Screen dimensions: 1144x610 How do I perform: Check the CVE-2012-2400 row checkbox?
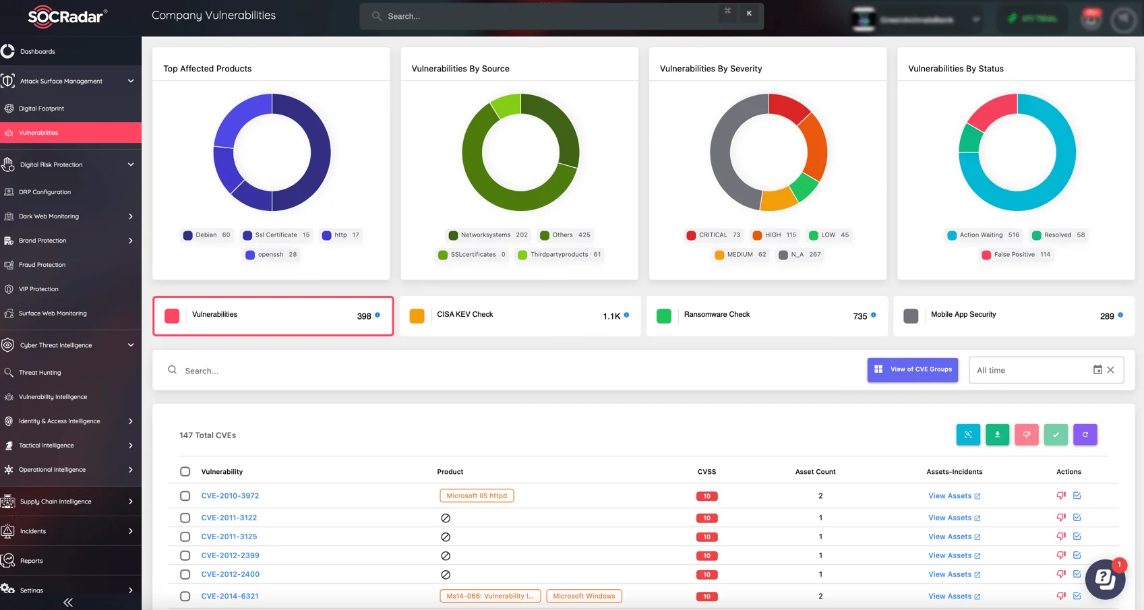pos(185,575)
